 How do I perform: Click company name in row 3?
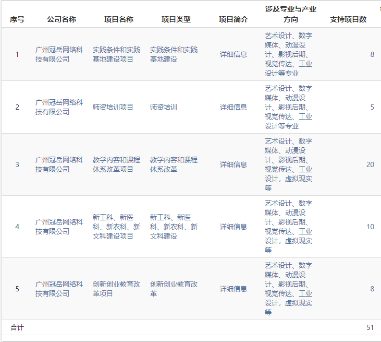[59, 164]
